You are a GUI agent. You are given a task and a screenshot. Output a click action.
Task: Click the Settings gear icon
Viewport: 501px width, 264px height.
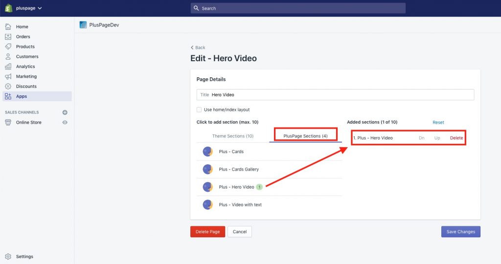(8, 256)
